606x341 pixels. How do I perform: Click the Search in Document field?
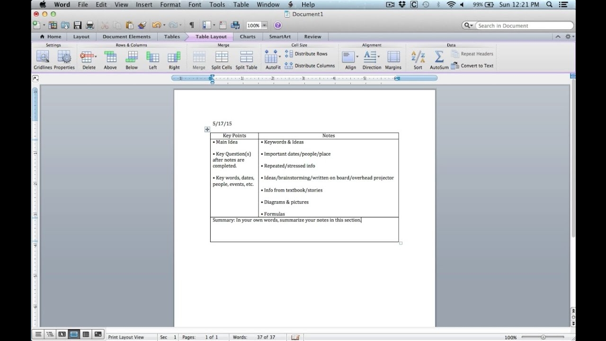pyautogui.click(x=521, y=26)
